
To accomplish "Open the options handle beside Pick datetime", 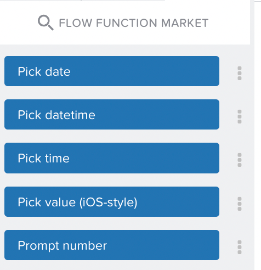I will coord(240,116).
